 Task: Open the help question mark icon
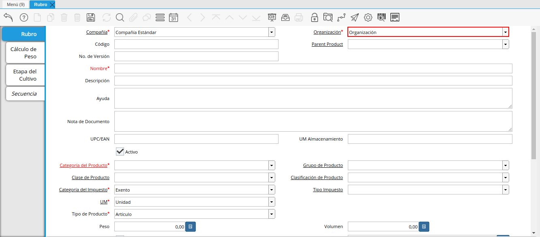coord(24,17)
